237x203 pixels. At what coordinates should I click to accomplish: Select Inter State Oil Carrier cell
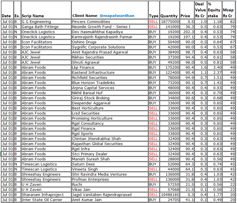coord(46,200)
